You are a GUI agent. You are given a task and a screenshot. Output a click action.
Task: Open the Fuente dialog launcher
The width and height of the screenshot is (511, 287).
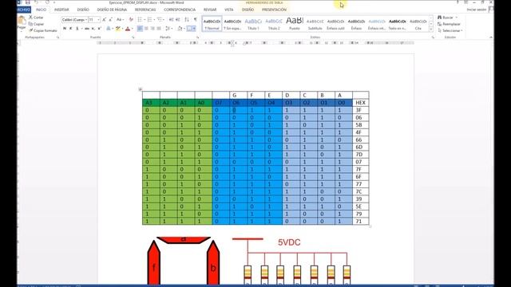(133, 37)
